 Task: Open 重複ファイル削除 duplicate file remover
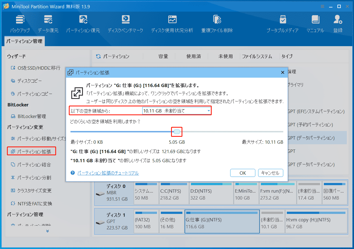(x=217, y=24)
